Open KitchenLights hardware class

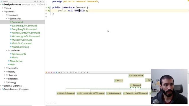click(19, 54)
